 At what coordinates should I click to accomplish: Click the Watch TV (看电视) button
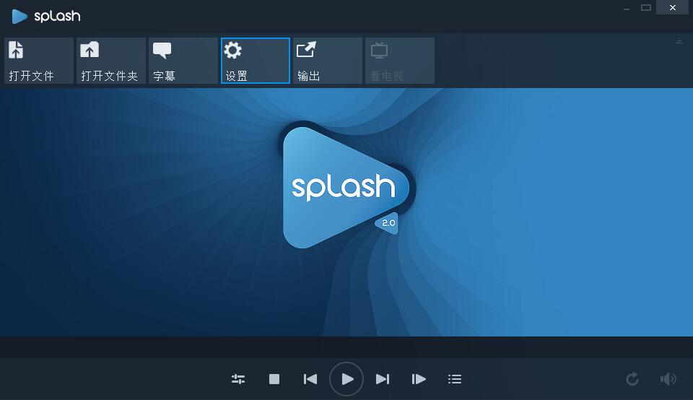pos(400,61)
